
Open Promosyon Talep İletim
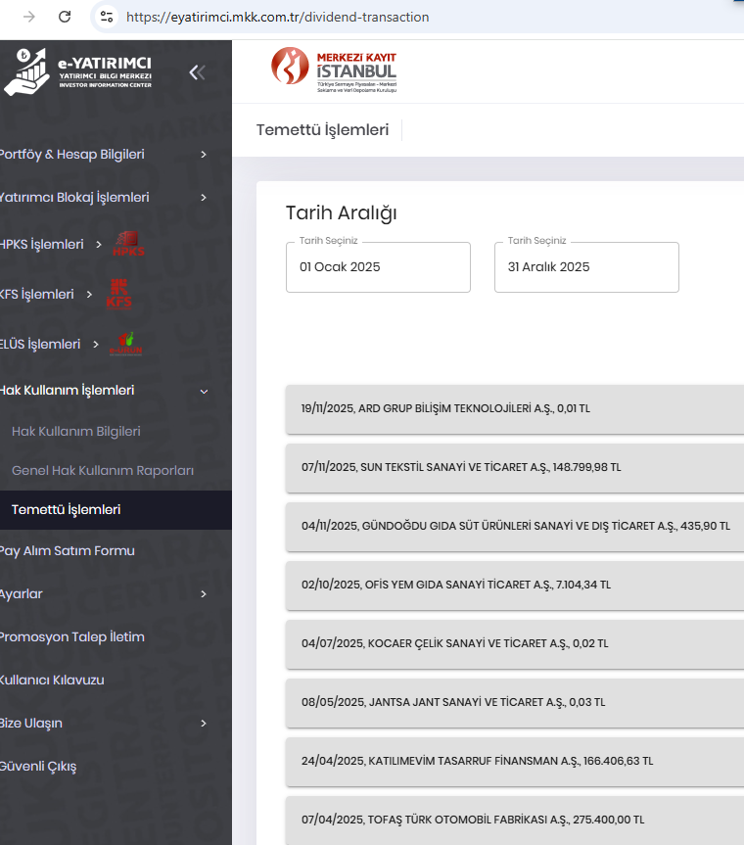click(72, 637)
